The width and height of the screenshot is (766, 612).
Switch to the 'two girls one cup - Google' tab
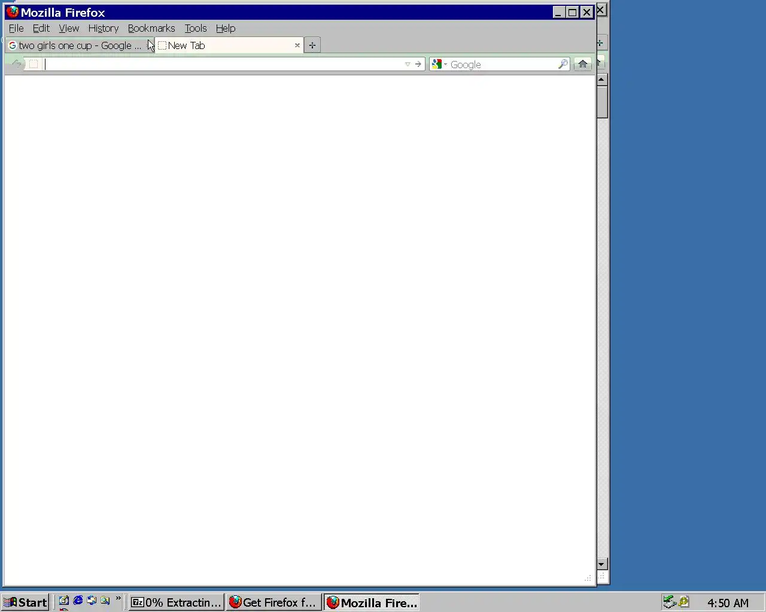tap(79, 45)
